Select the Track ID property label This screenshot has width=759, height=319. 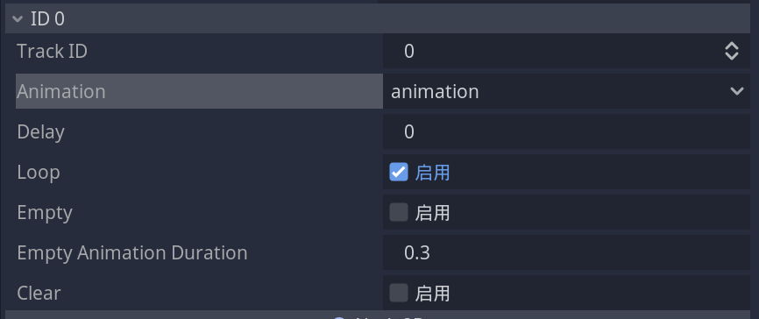(x=53, y=51)
